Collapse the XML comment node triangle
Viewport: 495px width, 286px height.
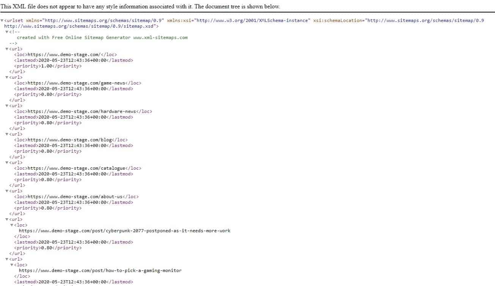click(7, 32)
